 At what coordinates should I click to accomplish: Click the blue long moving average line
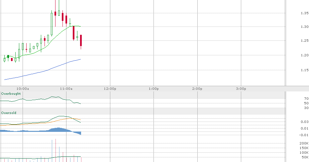[43, 72]
